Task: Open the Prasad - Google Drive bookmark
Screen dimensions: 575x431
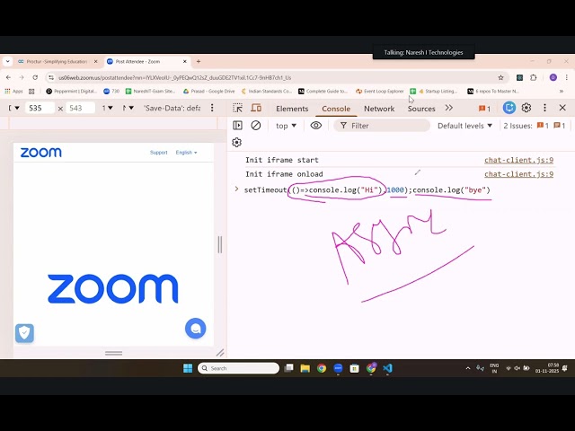Action: (x=208, y=92)
